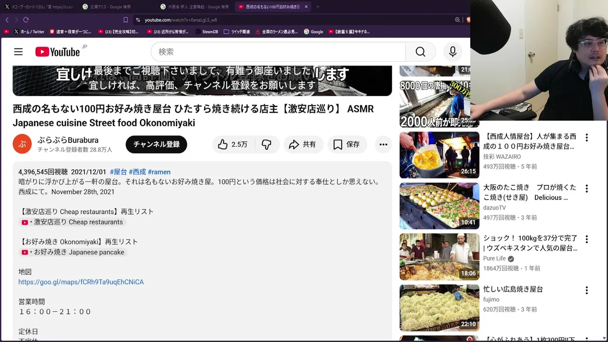Go to YouTube home via logo

[x=57, y=52]
